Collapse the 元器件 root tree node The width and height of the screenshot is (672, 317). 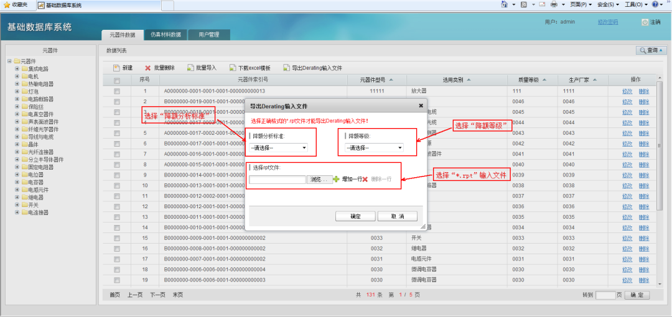coord(9,62)
